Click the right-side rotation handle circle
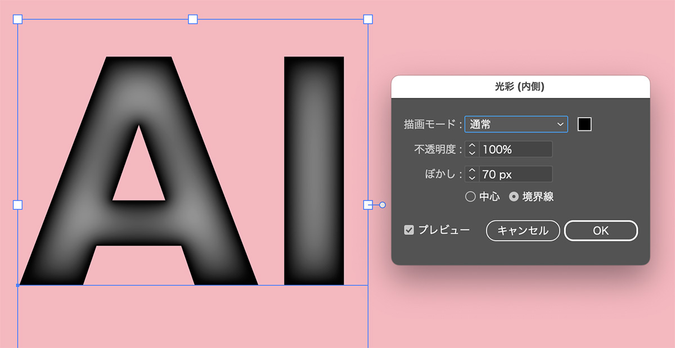 pos(382,205)
